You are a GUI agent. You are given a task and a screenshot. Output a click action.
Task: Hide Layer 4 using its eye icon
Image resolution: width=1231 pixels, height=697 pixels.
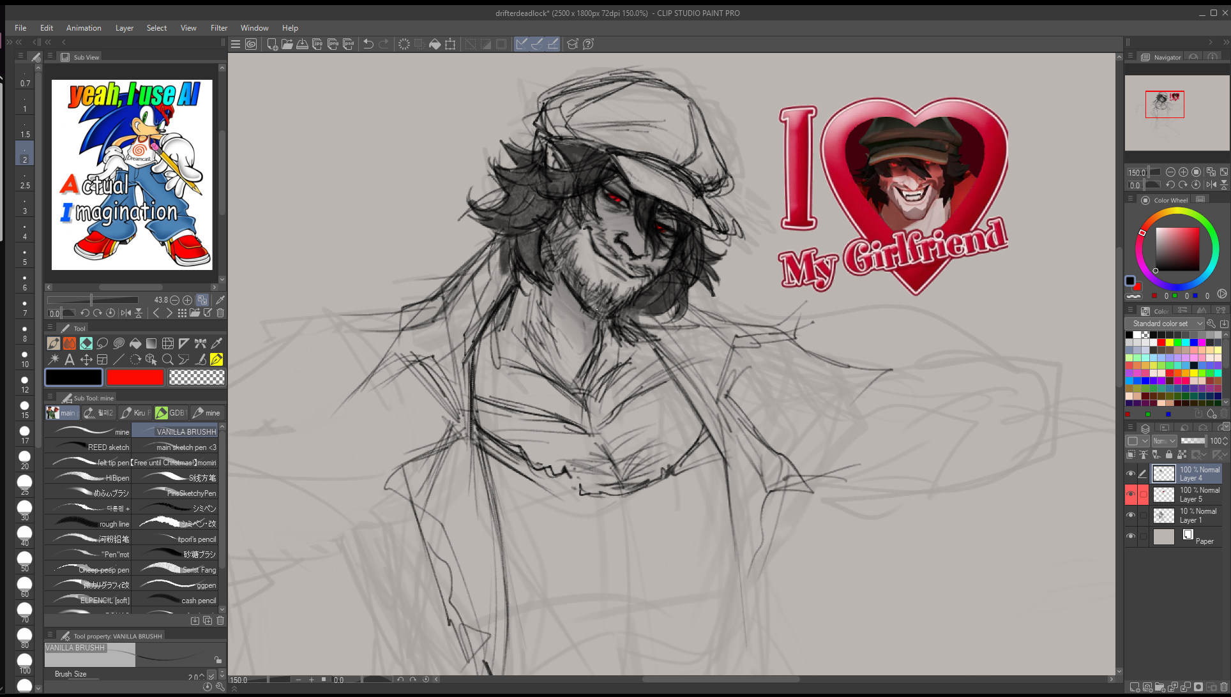[x=1131, y=474]
